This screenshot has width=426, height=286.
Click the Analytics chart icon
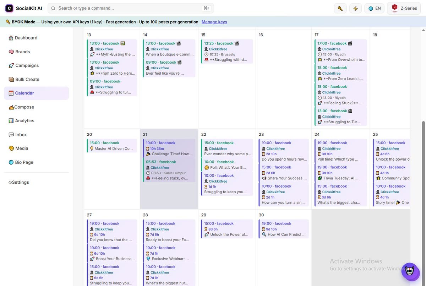click(11, 121)
